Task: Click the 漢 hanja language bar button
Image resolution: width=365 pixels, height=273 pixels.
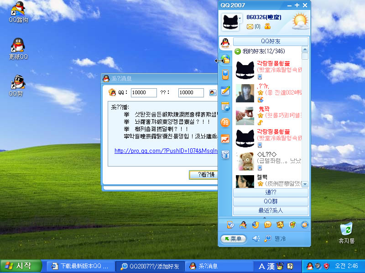Action: (271, 266)
